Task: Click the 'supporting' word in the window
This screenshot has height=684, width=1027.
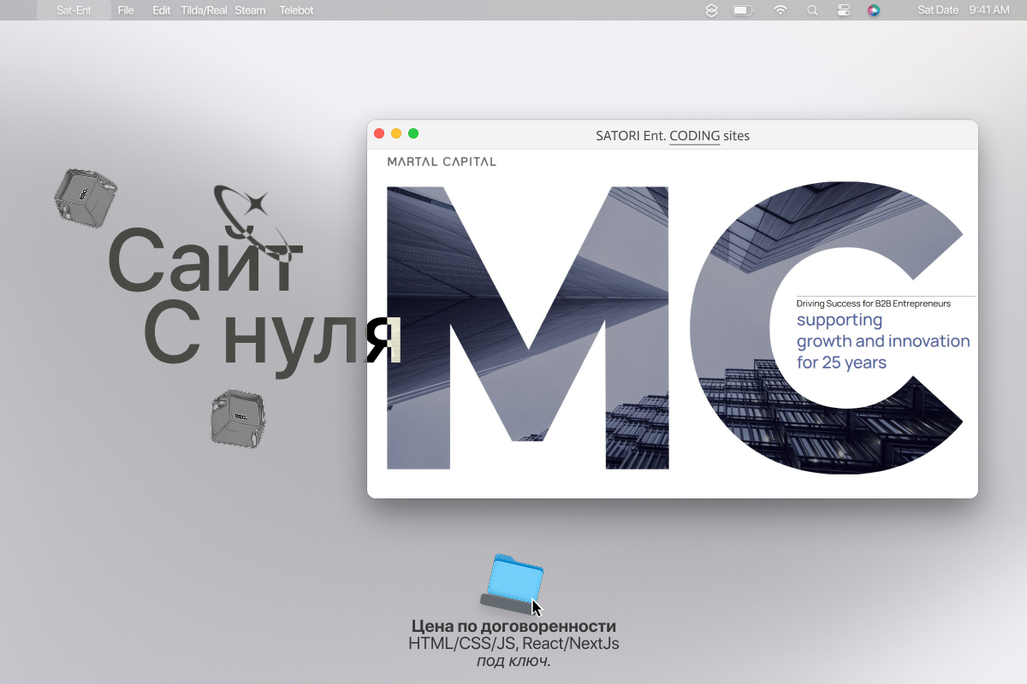Action: click(x=840, y=321)
